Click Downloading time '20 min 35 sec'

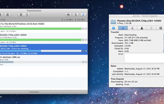pos(131,82)
